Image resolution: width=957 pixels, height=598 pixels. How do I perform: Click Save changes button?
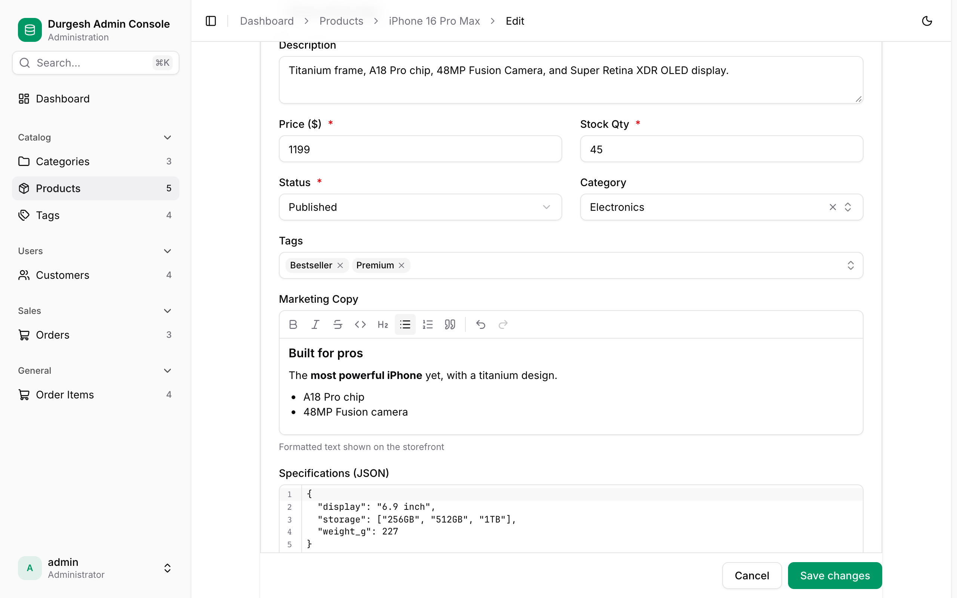click(835, 576)
